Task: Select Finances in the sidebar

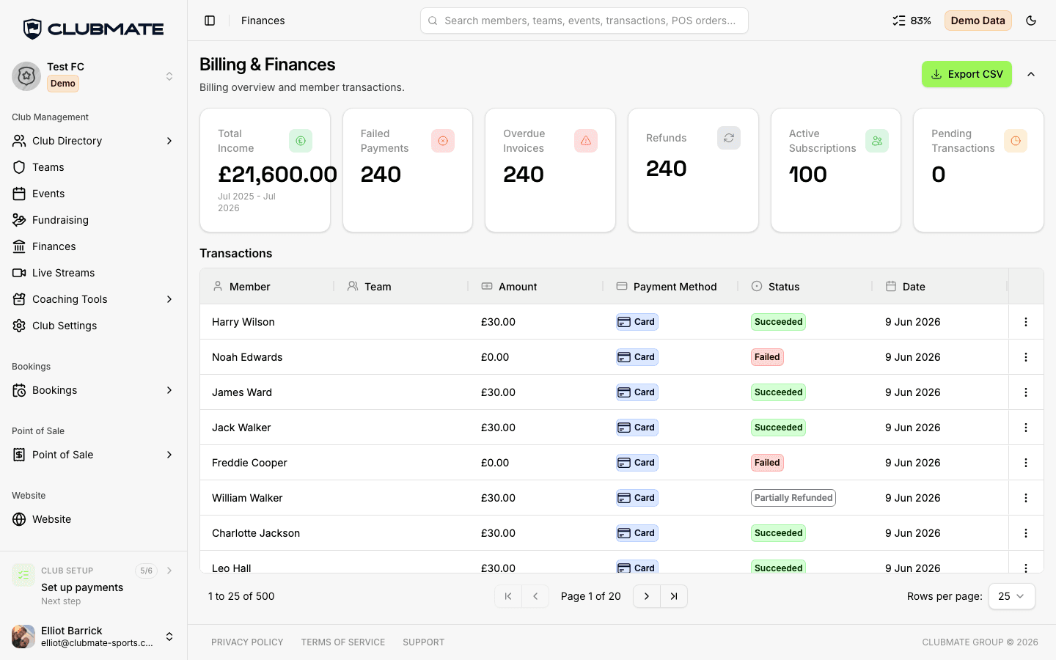Action: pos(94,246)
